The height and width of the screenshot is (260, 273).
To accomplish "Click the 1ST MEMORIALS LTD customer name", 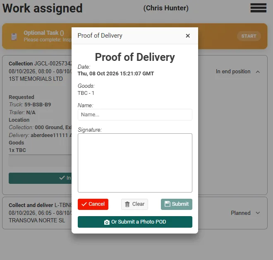I will point(36,79).
